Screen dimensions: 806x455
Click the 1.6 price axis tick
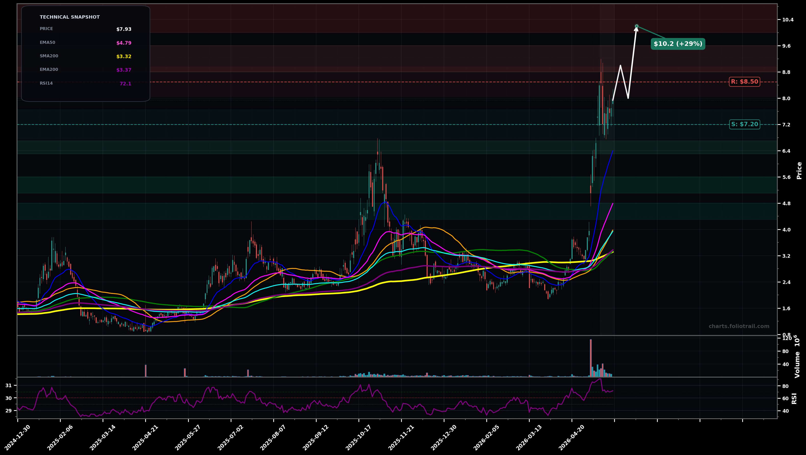coord(786,308)
